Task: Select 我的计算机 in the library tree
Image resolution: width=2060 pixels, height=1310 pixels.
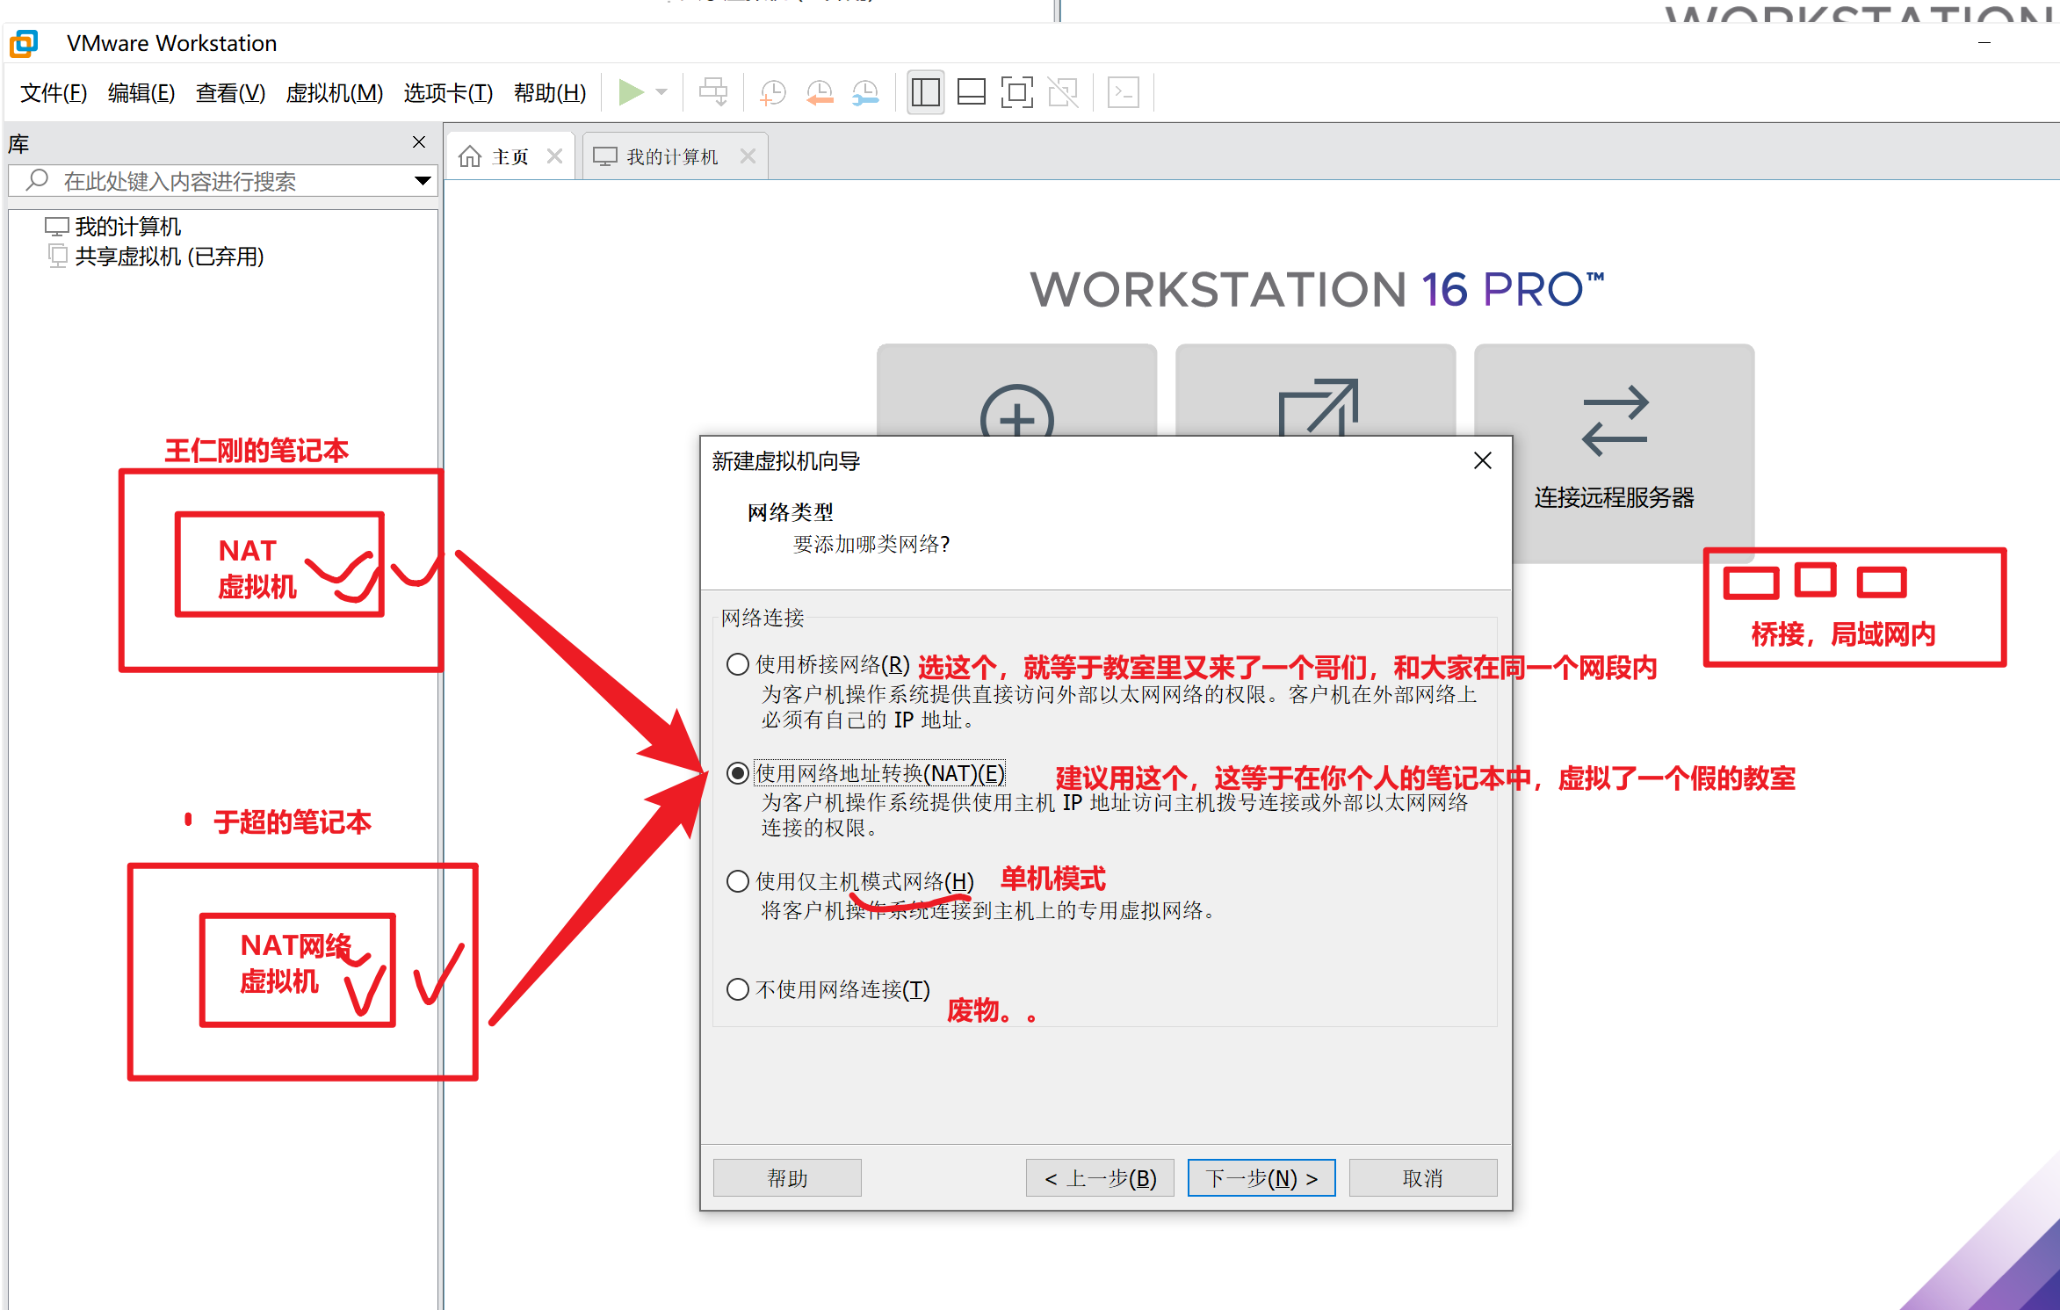Action: pyautogui.click(x=113, y=227)
